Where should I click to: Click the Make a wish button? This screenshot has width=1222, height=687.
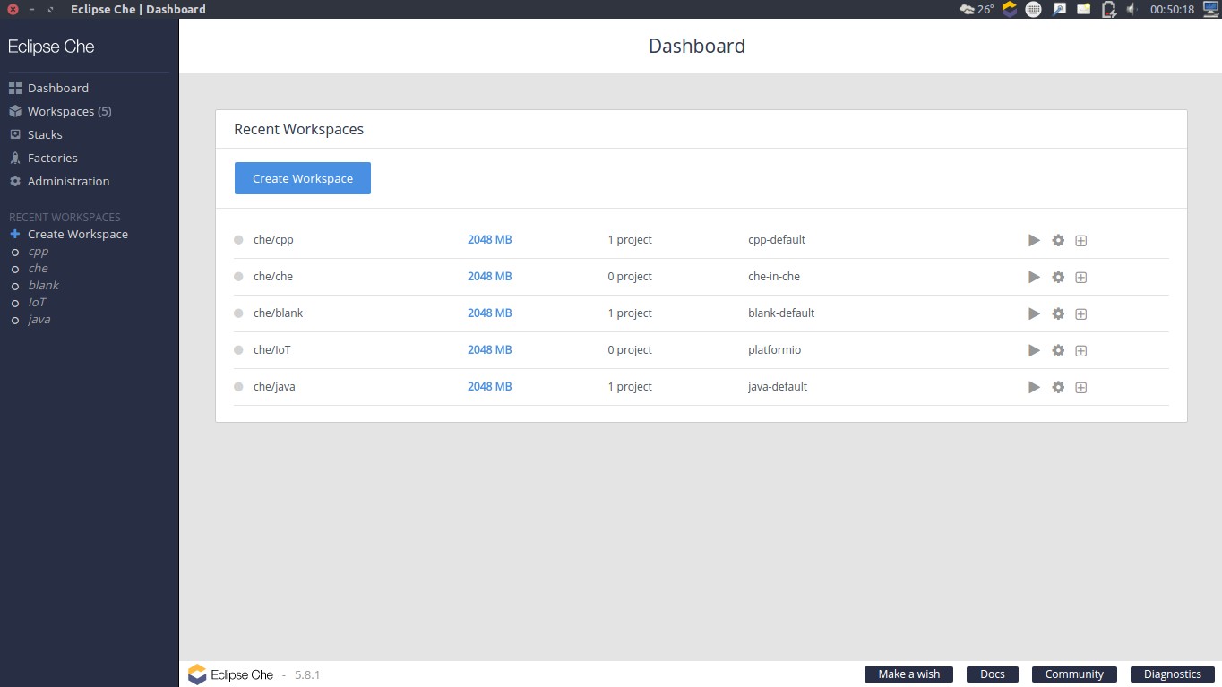[908, 674]
